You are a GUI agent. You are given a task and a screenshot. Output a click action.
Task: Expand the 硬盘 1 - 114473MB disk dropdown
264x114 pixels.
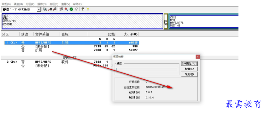39,9
